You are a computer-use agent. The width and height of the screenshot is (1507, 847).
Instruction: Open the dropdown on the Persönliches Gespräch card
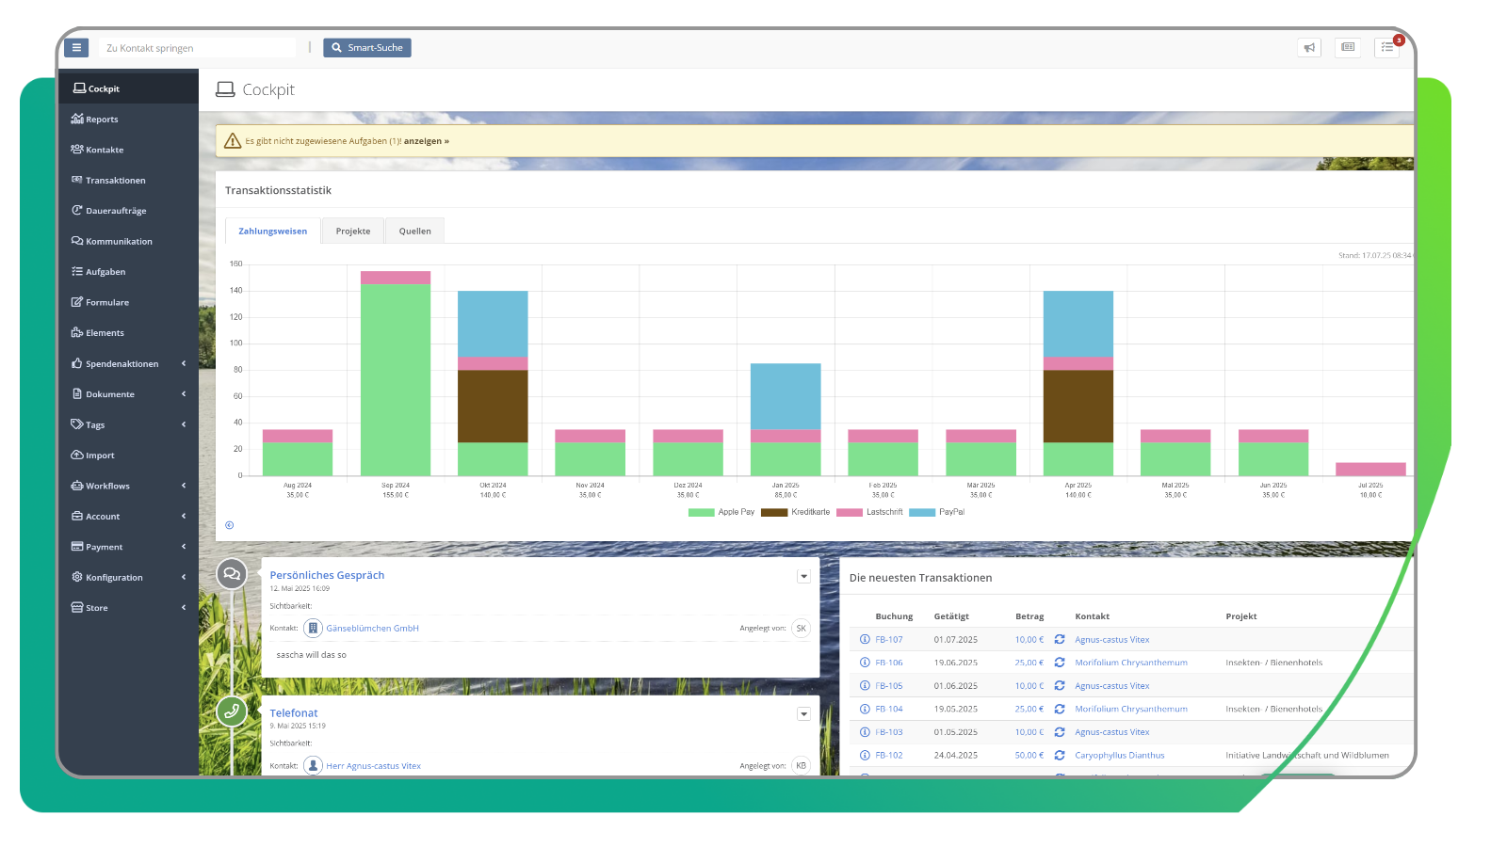(803, 575)
